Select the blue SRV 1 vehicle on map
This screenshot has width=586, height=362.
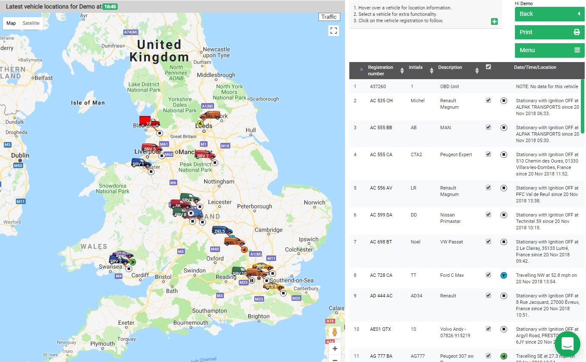(x=140, y=163)
